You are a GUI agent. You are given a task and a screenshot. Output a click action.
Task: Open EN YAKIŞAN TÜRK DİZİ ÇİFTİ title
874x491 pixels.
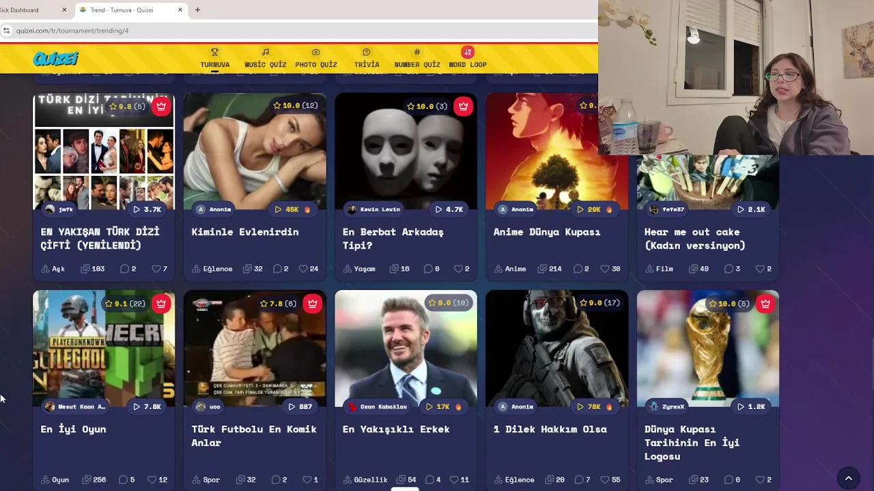[x=100, y=239]
